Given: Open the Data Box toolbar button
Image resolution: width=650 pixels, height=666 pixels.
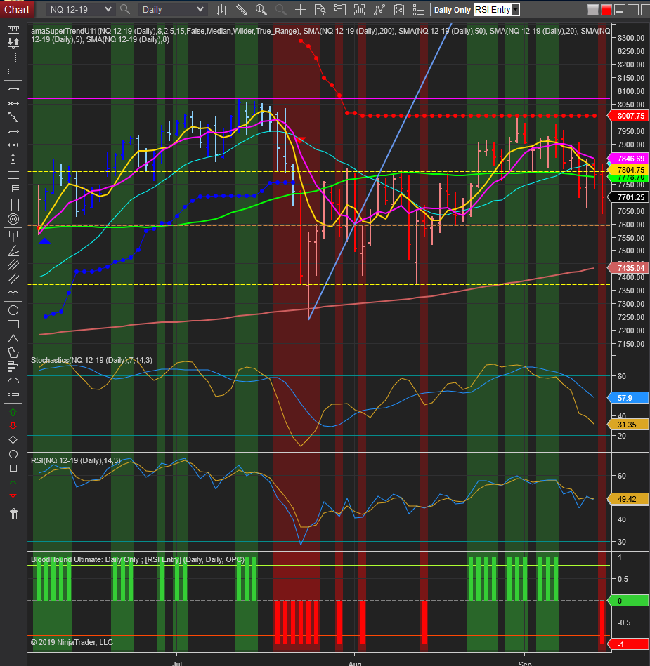Looking at the screenshot, I should [x=320, y=9].
